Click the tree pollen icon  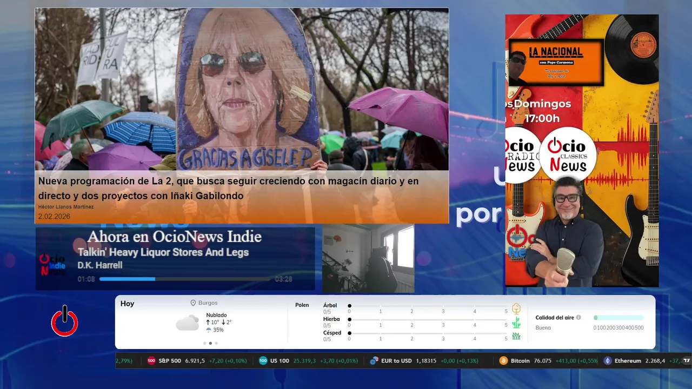point(516,308)
